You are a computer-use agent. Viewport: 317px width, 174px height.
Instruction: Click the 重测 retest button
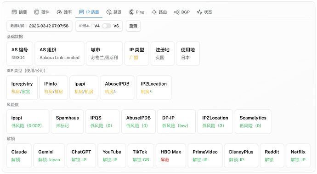(133, 26)
